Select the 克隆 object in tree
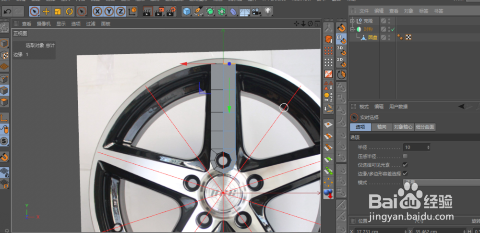 (x=368, y=21)
